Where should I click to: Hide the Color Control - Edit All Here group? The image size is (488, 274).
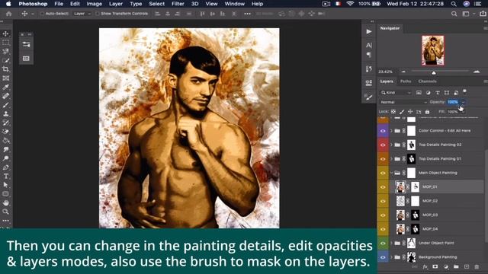point(383,131)
